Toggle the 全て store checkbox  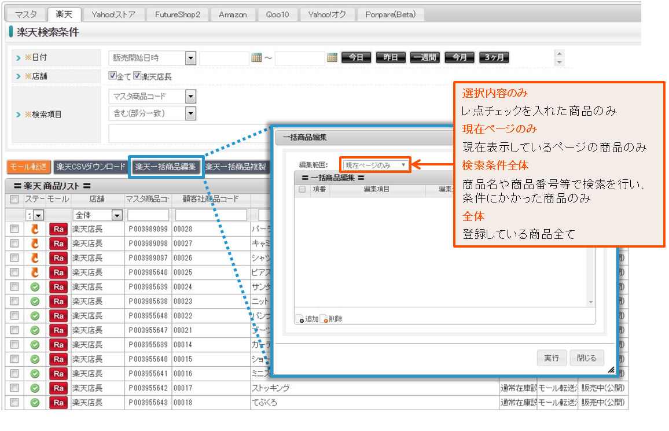pyautogui.click(x=113, y=75)
